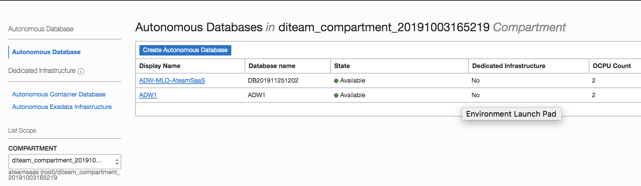Click the info icon beside Dedicated Infrastructure

(81, 71)
